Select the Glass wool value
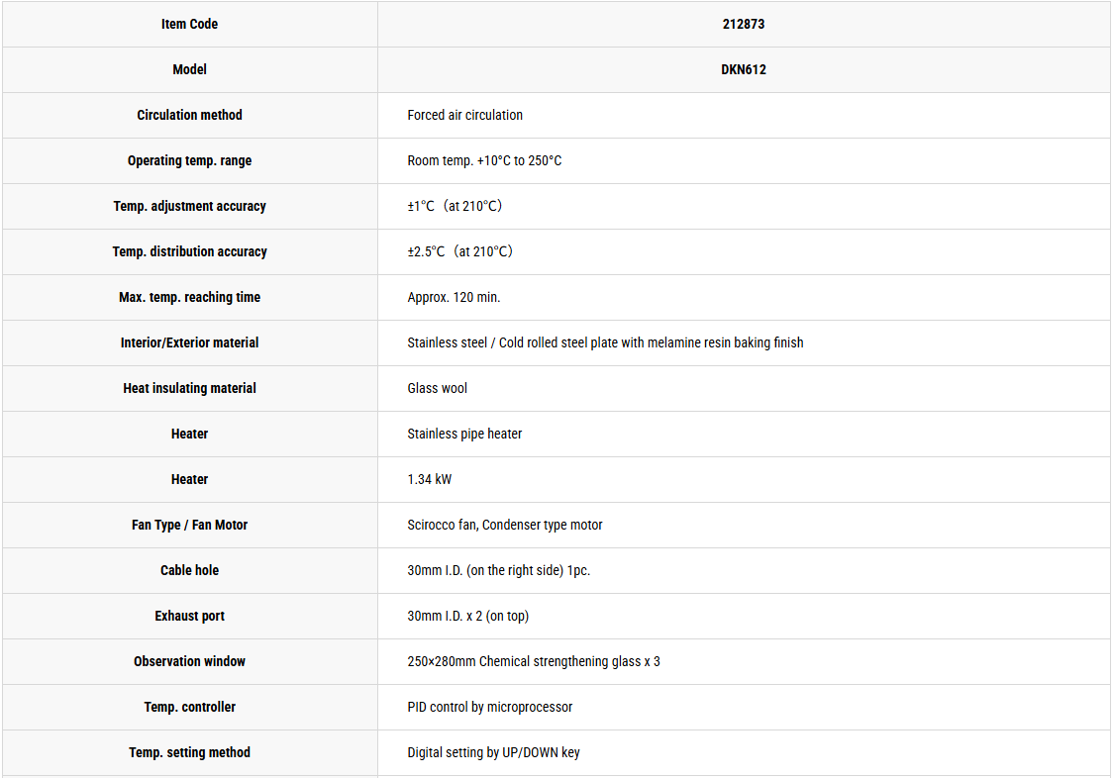This screenshot has width=1114, height=778. coord(438,388)
